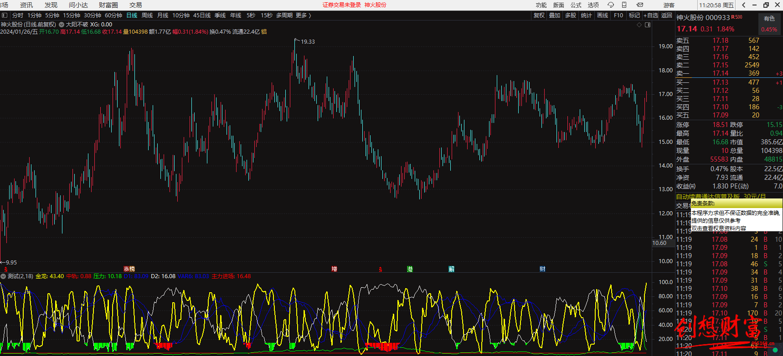Click the 10.60 price axis label
The height and width of the screenshot is (356, 783).
coord(659,243)
